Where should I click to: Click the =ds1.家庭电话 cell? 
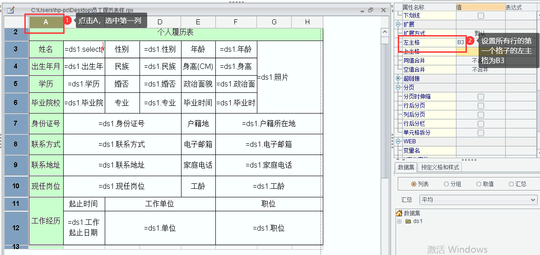[269, 165]
